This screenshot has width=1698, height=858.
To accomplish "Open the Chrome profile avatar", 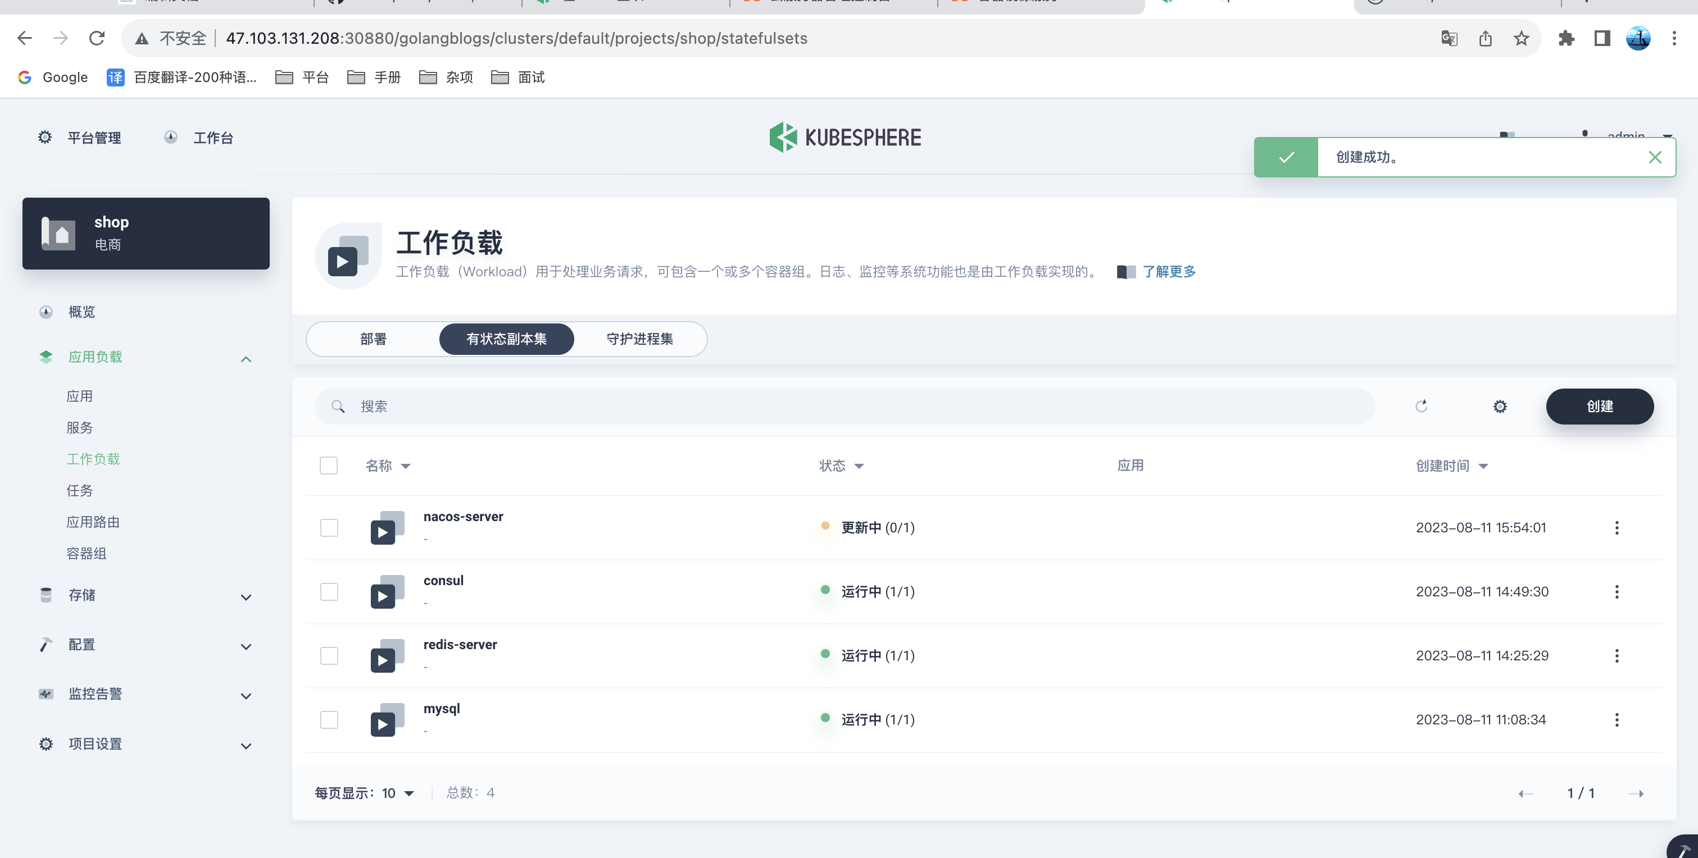I will coord(1638,38).
